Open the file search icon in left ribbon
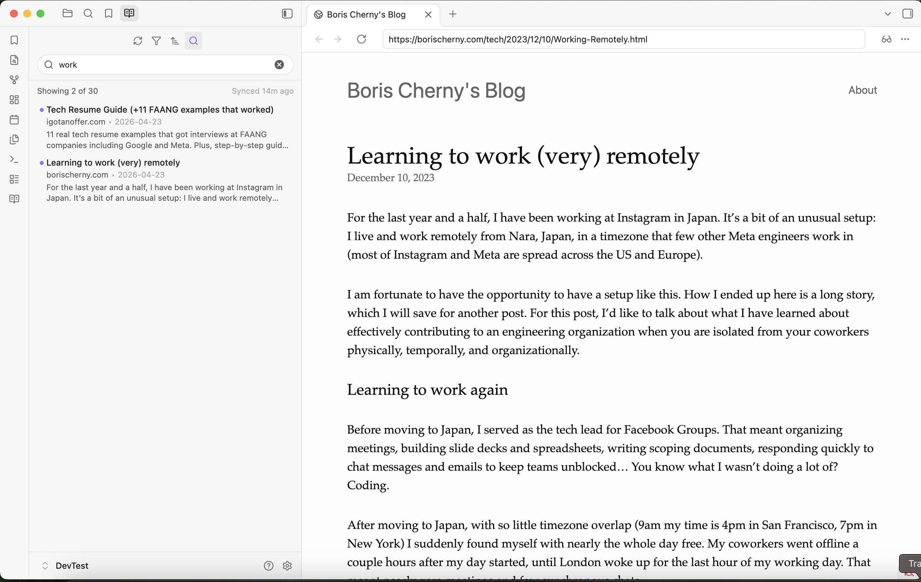921x582 pixels. [14, 60]
